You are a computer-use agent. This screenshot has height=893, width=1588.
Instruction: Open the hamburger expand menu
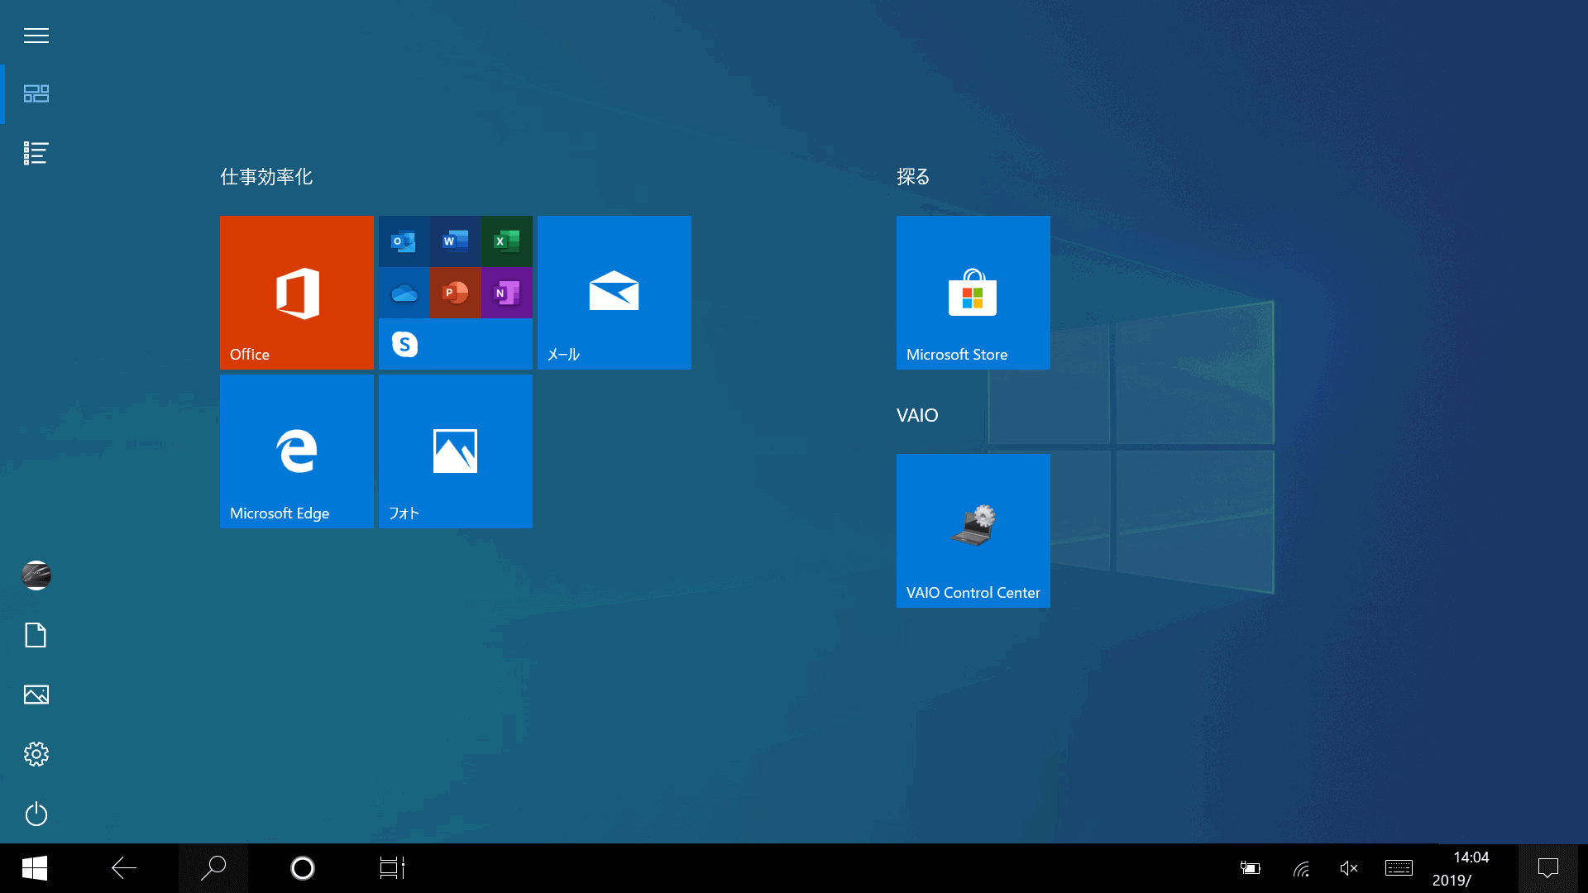(36, 36)
